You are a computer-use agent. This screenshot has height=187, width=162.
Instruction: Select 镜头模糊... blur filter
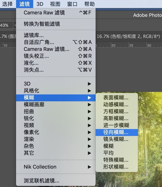(x=117, y=139)
